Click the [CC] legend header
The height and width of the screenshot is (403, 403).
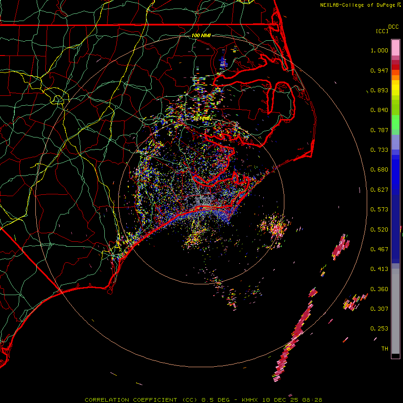[382, 31]
